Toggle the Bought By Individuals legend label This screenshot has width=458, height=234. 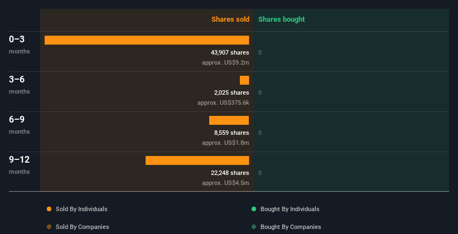290,209
